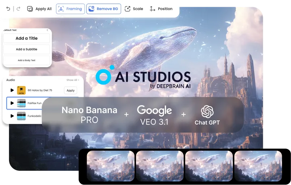
Task: Click the '66 Halos by Diet 75' title
Action: (40, 90)
